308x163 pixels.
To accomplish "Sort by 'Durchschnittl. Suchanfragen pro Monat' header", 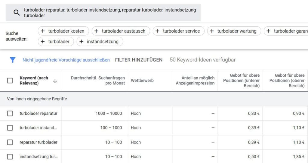I will (x=98, y=81).
